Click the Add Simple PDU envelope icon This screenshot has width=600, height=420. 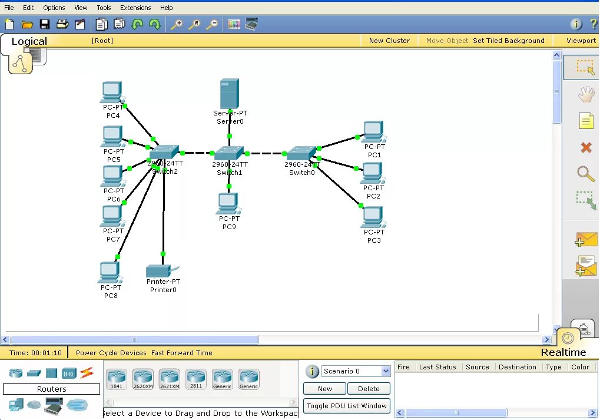coord(586,239)
